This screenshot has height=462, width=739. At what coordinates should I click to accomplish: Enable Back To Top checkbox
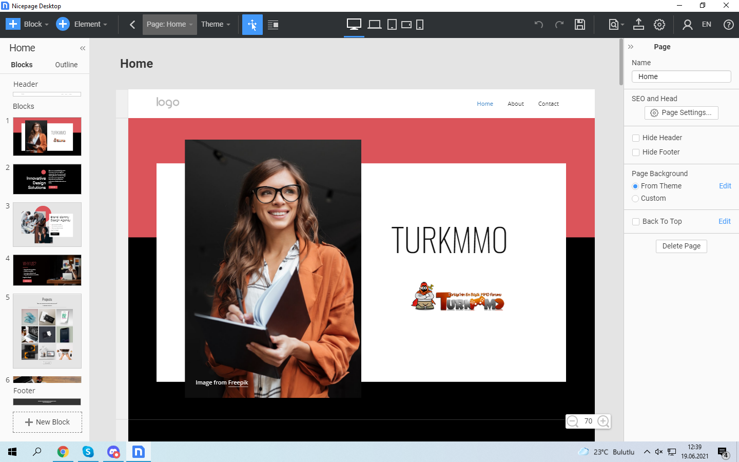[x=636, y=222]
